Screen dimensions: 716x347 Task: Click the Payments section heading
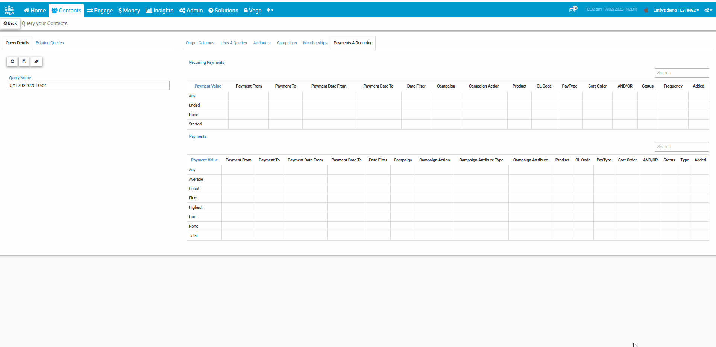coord(198,136)
